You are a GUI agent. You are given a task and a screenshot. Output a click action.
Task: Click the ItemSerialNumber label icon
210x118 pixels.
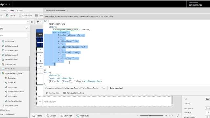click(6, 101)
